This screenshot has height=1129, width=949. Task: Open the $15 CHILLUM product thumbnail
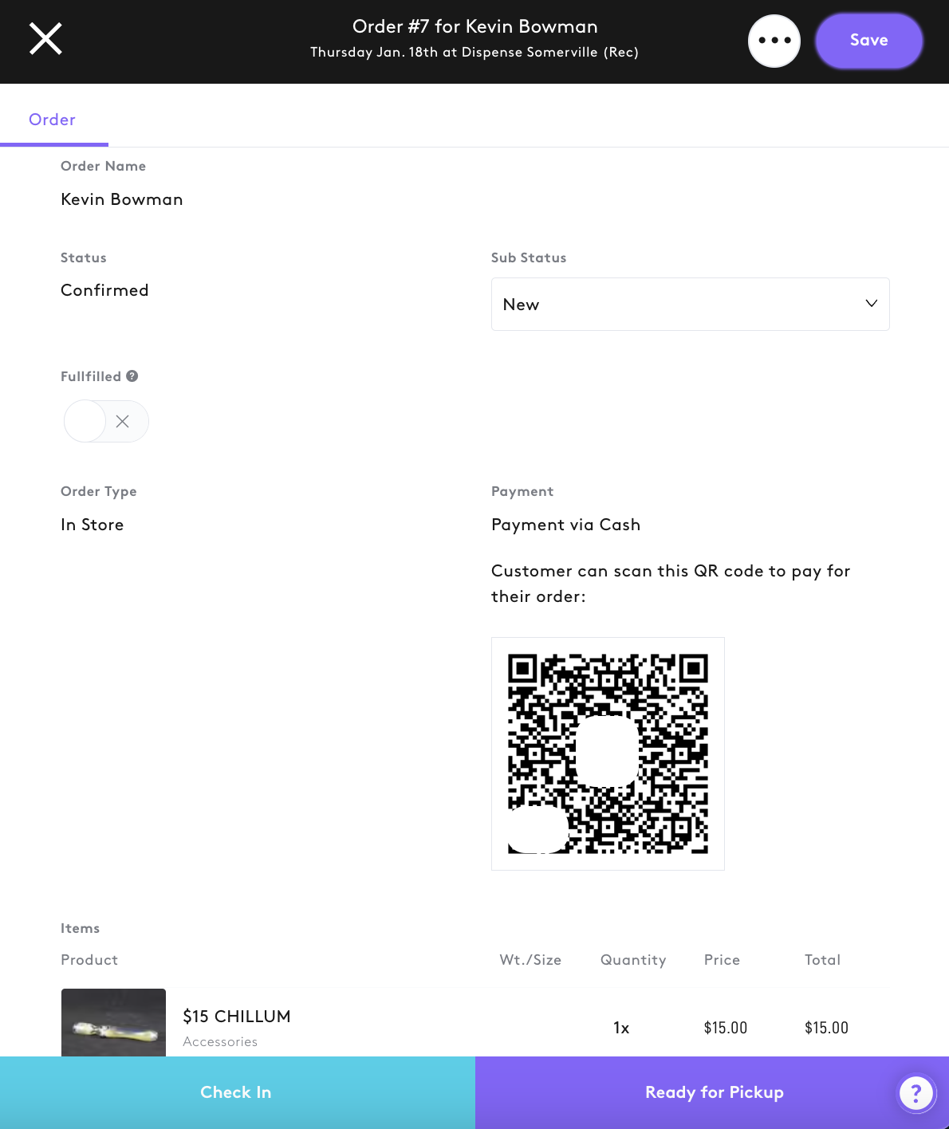coord(113,1023)
